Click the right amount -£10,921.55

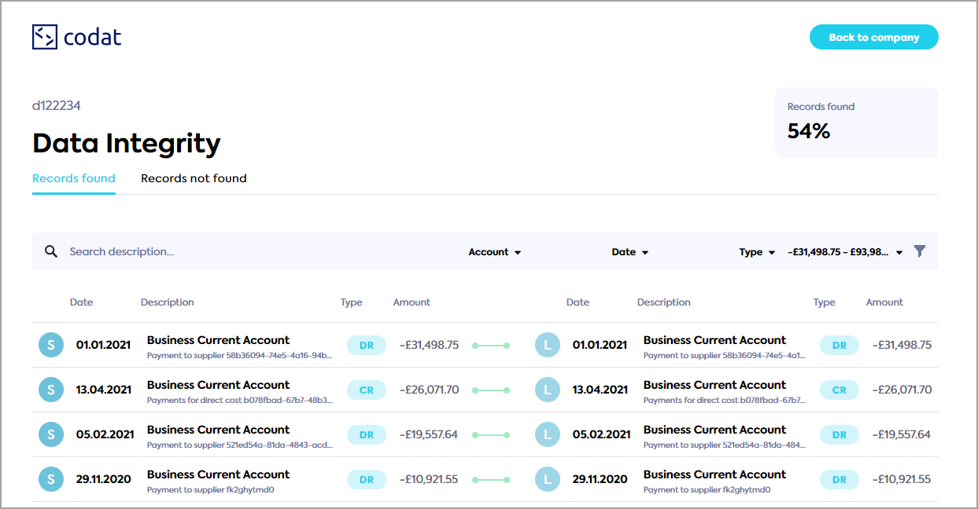coord(902,480)
